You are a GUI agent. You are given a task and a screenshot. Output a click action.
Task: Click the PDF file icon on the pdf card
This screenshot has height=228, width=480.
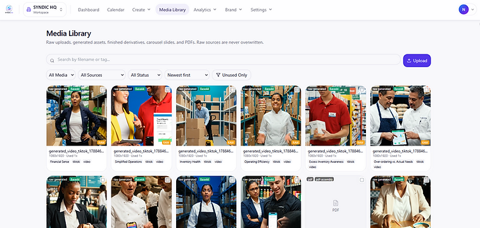(x=336, y=203)
